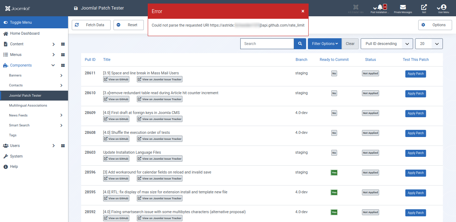Click 'Not Applied' status for pull 28611
456x222 pixels.
tap(370, 73)
